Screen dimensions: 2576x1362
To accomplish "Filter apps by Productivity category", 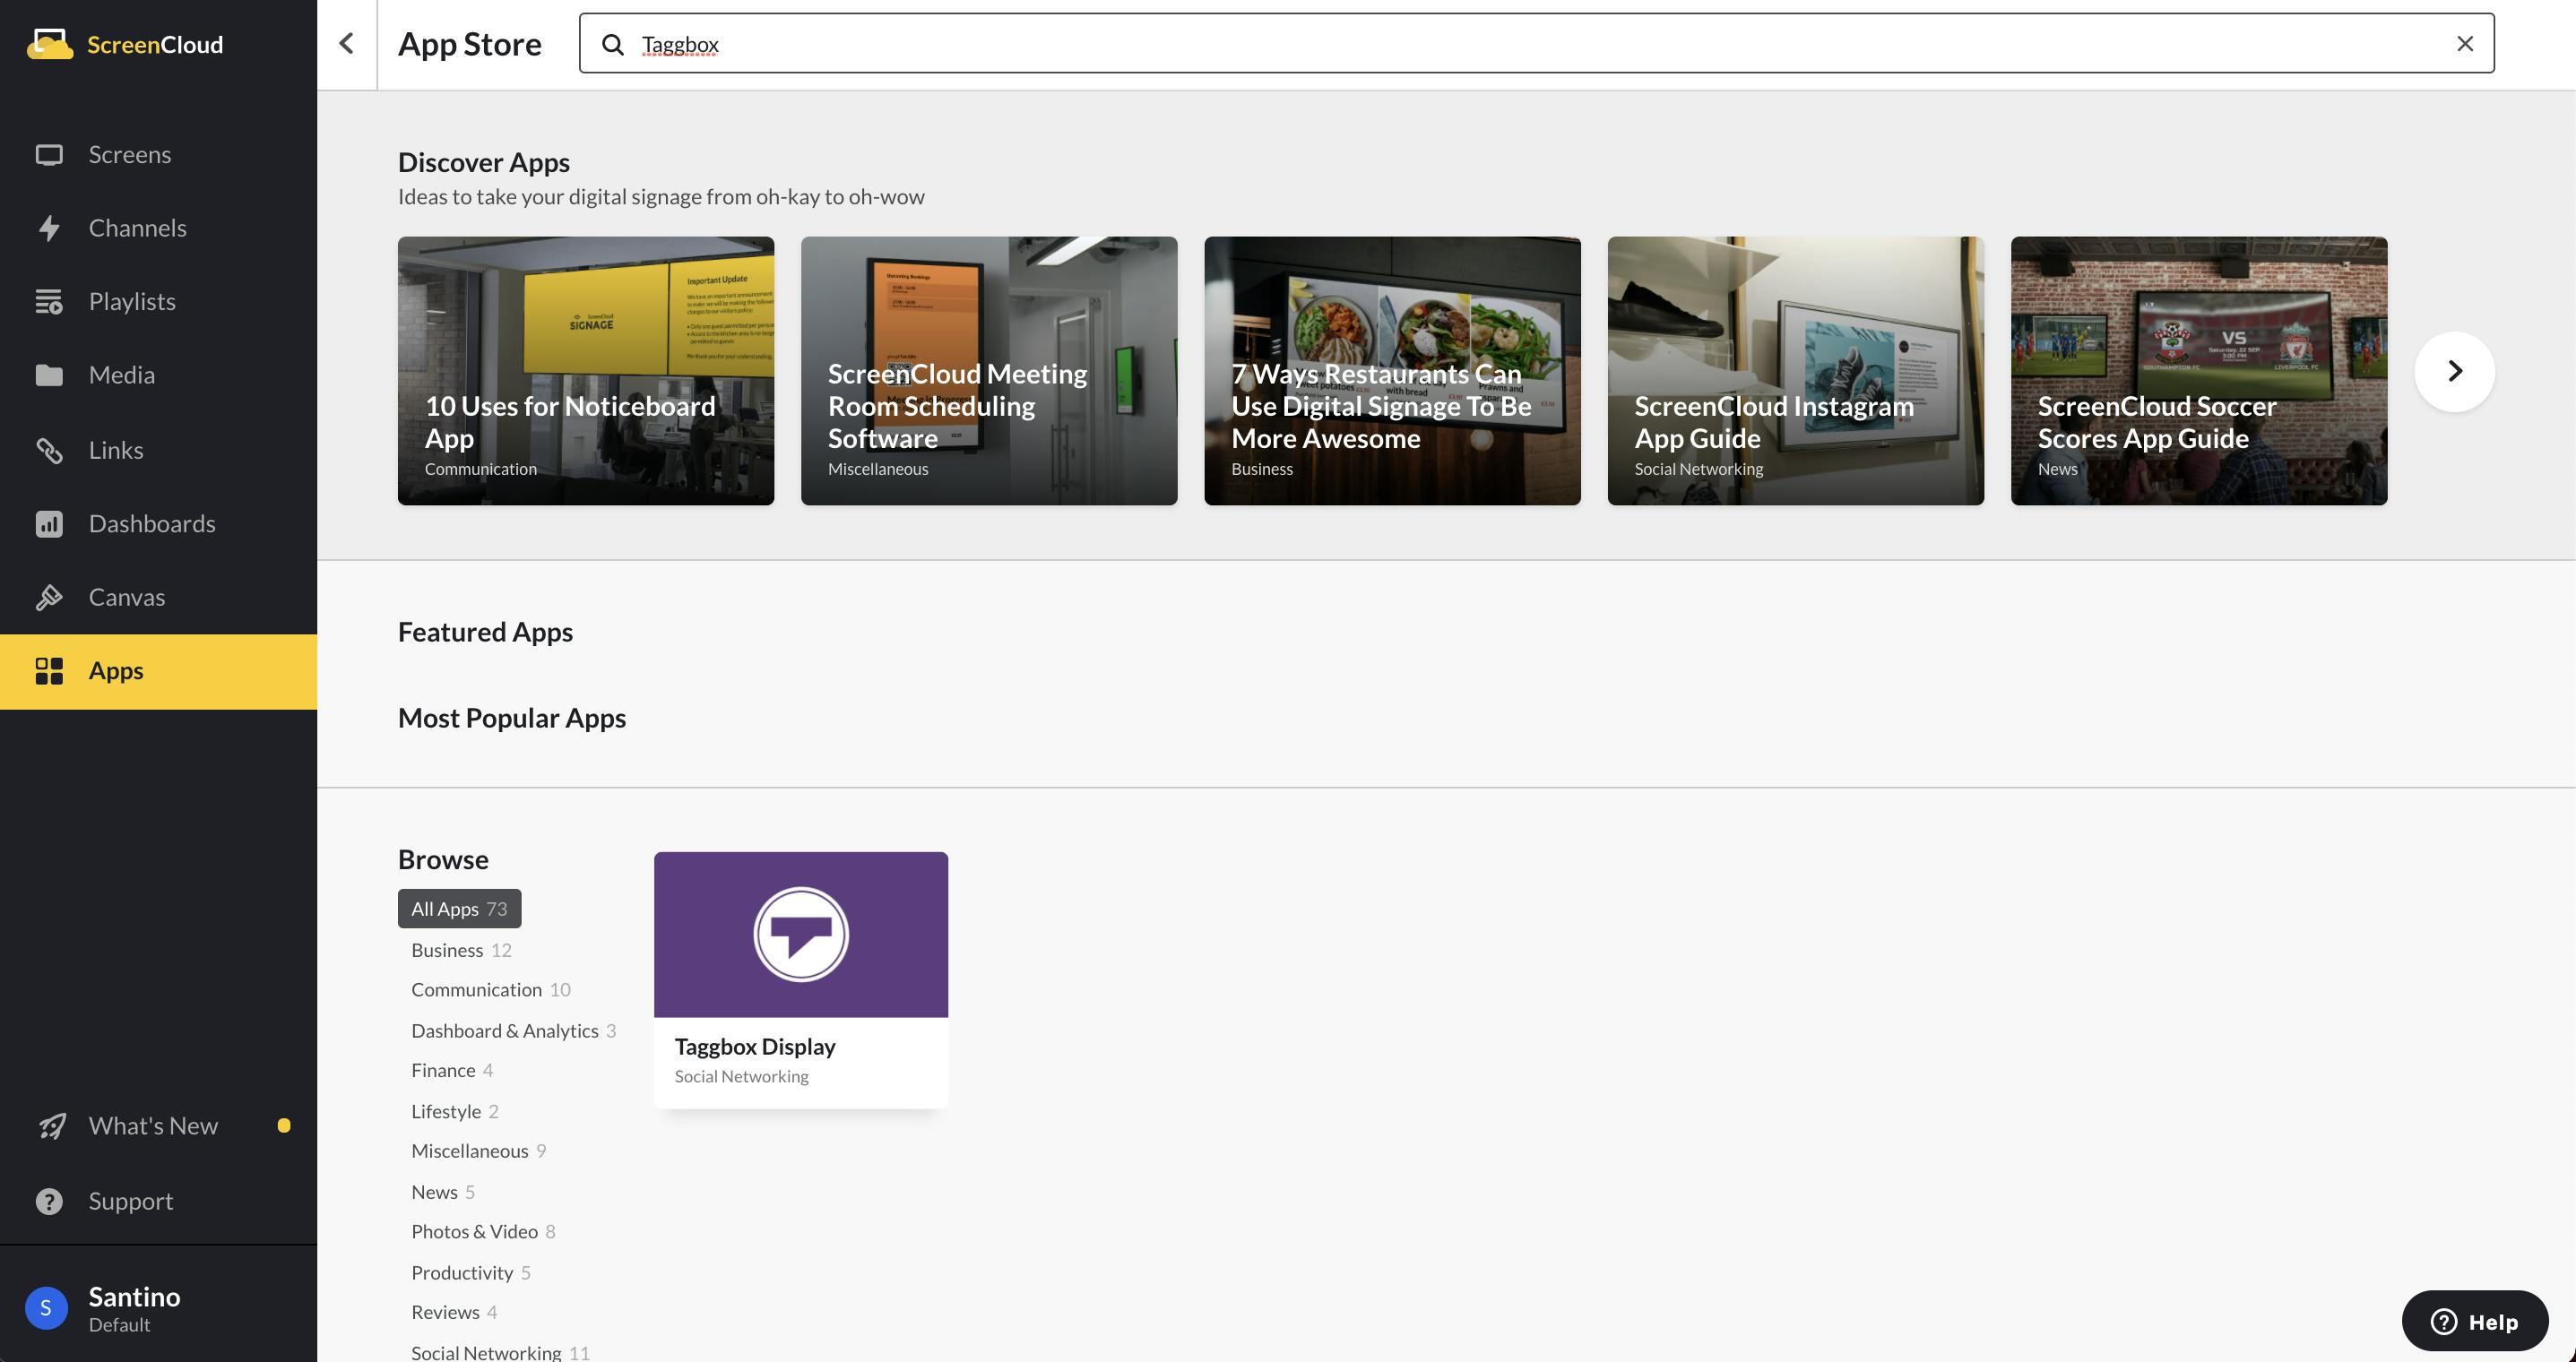I will tap(471, 1273).
